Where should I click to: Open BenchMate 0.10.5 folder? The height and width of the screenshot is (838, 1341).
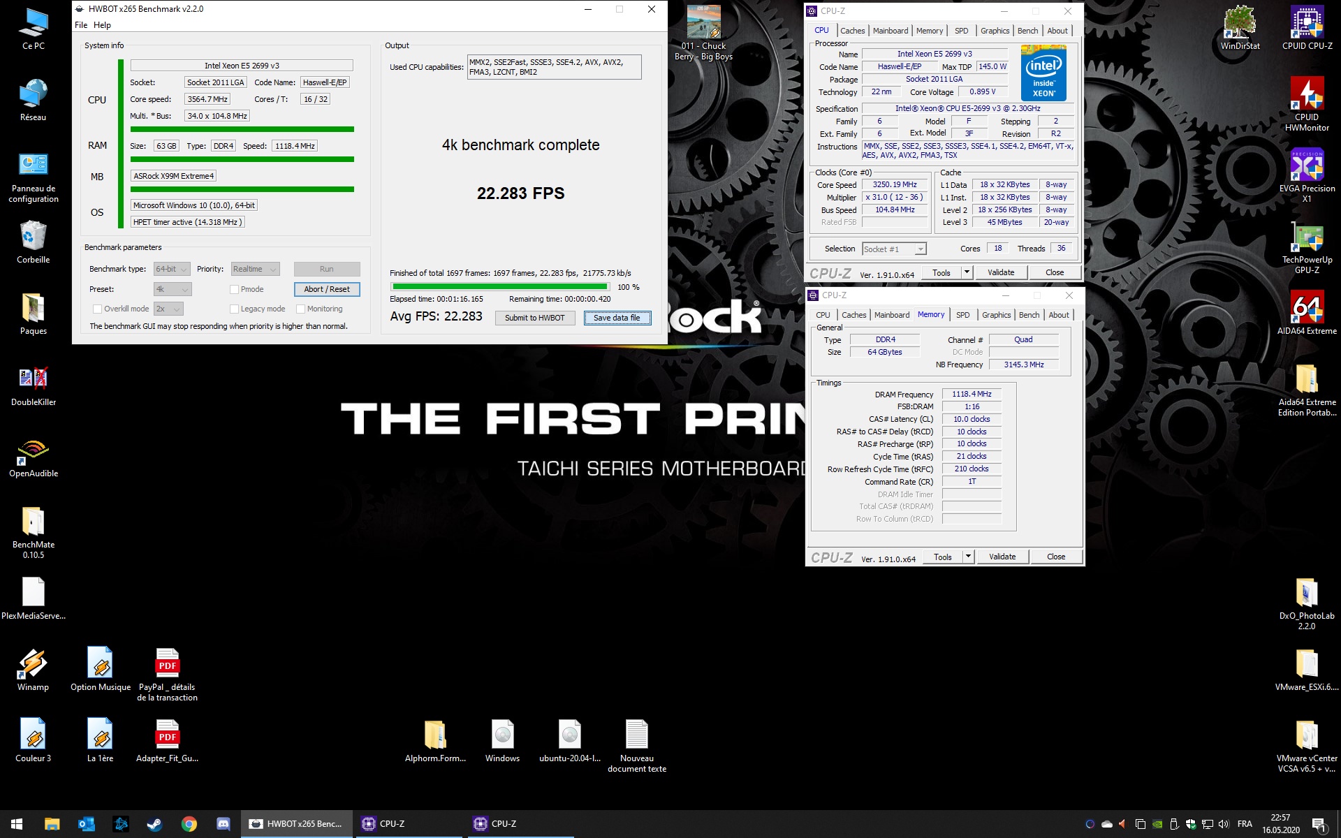point(33,532)
